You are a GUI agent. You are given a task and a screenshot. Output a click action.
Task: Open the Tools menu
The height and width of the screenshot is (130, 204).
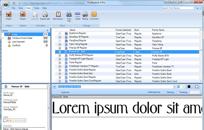point(36,8)
